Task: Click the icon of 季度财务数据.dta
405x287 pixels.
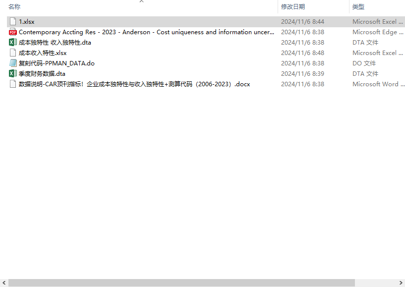Action: click(x=13, y=74)
